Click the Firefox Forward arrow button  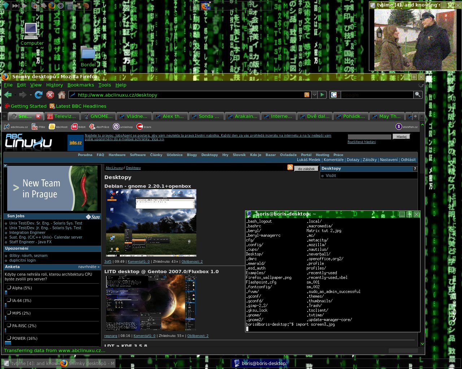coord(23,95)
